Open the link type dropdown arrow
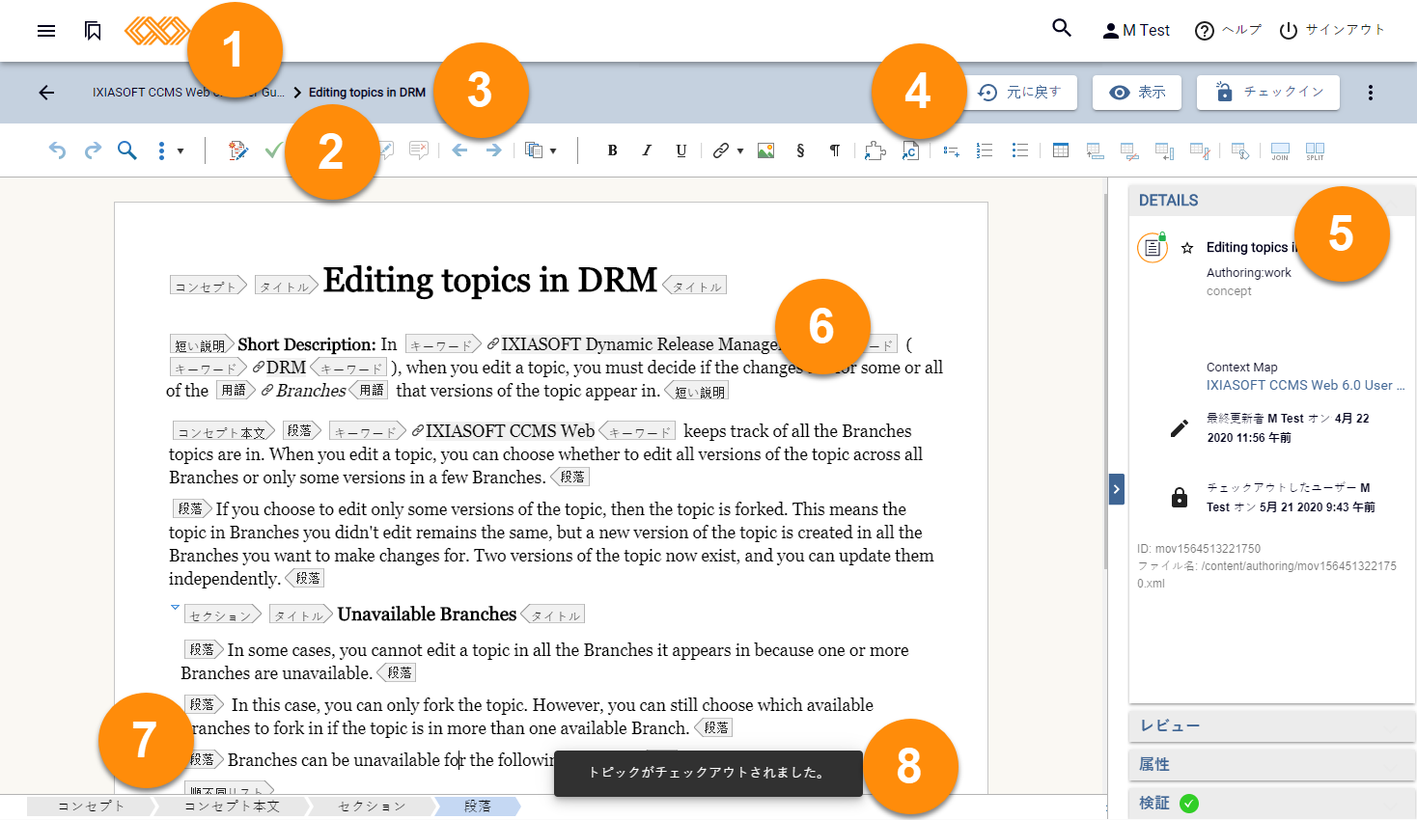The height and width of the screenshot is (820, 1417). point(740,151)
